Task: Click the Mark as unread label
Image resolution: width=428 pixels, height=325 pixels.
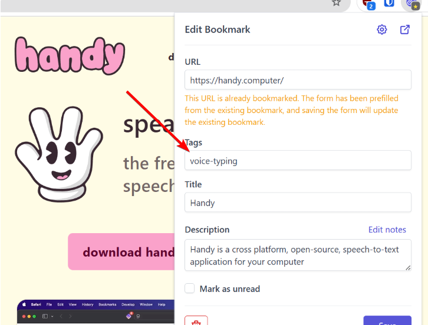Action: pyautogui.click(x=229, y=288)
